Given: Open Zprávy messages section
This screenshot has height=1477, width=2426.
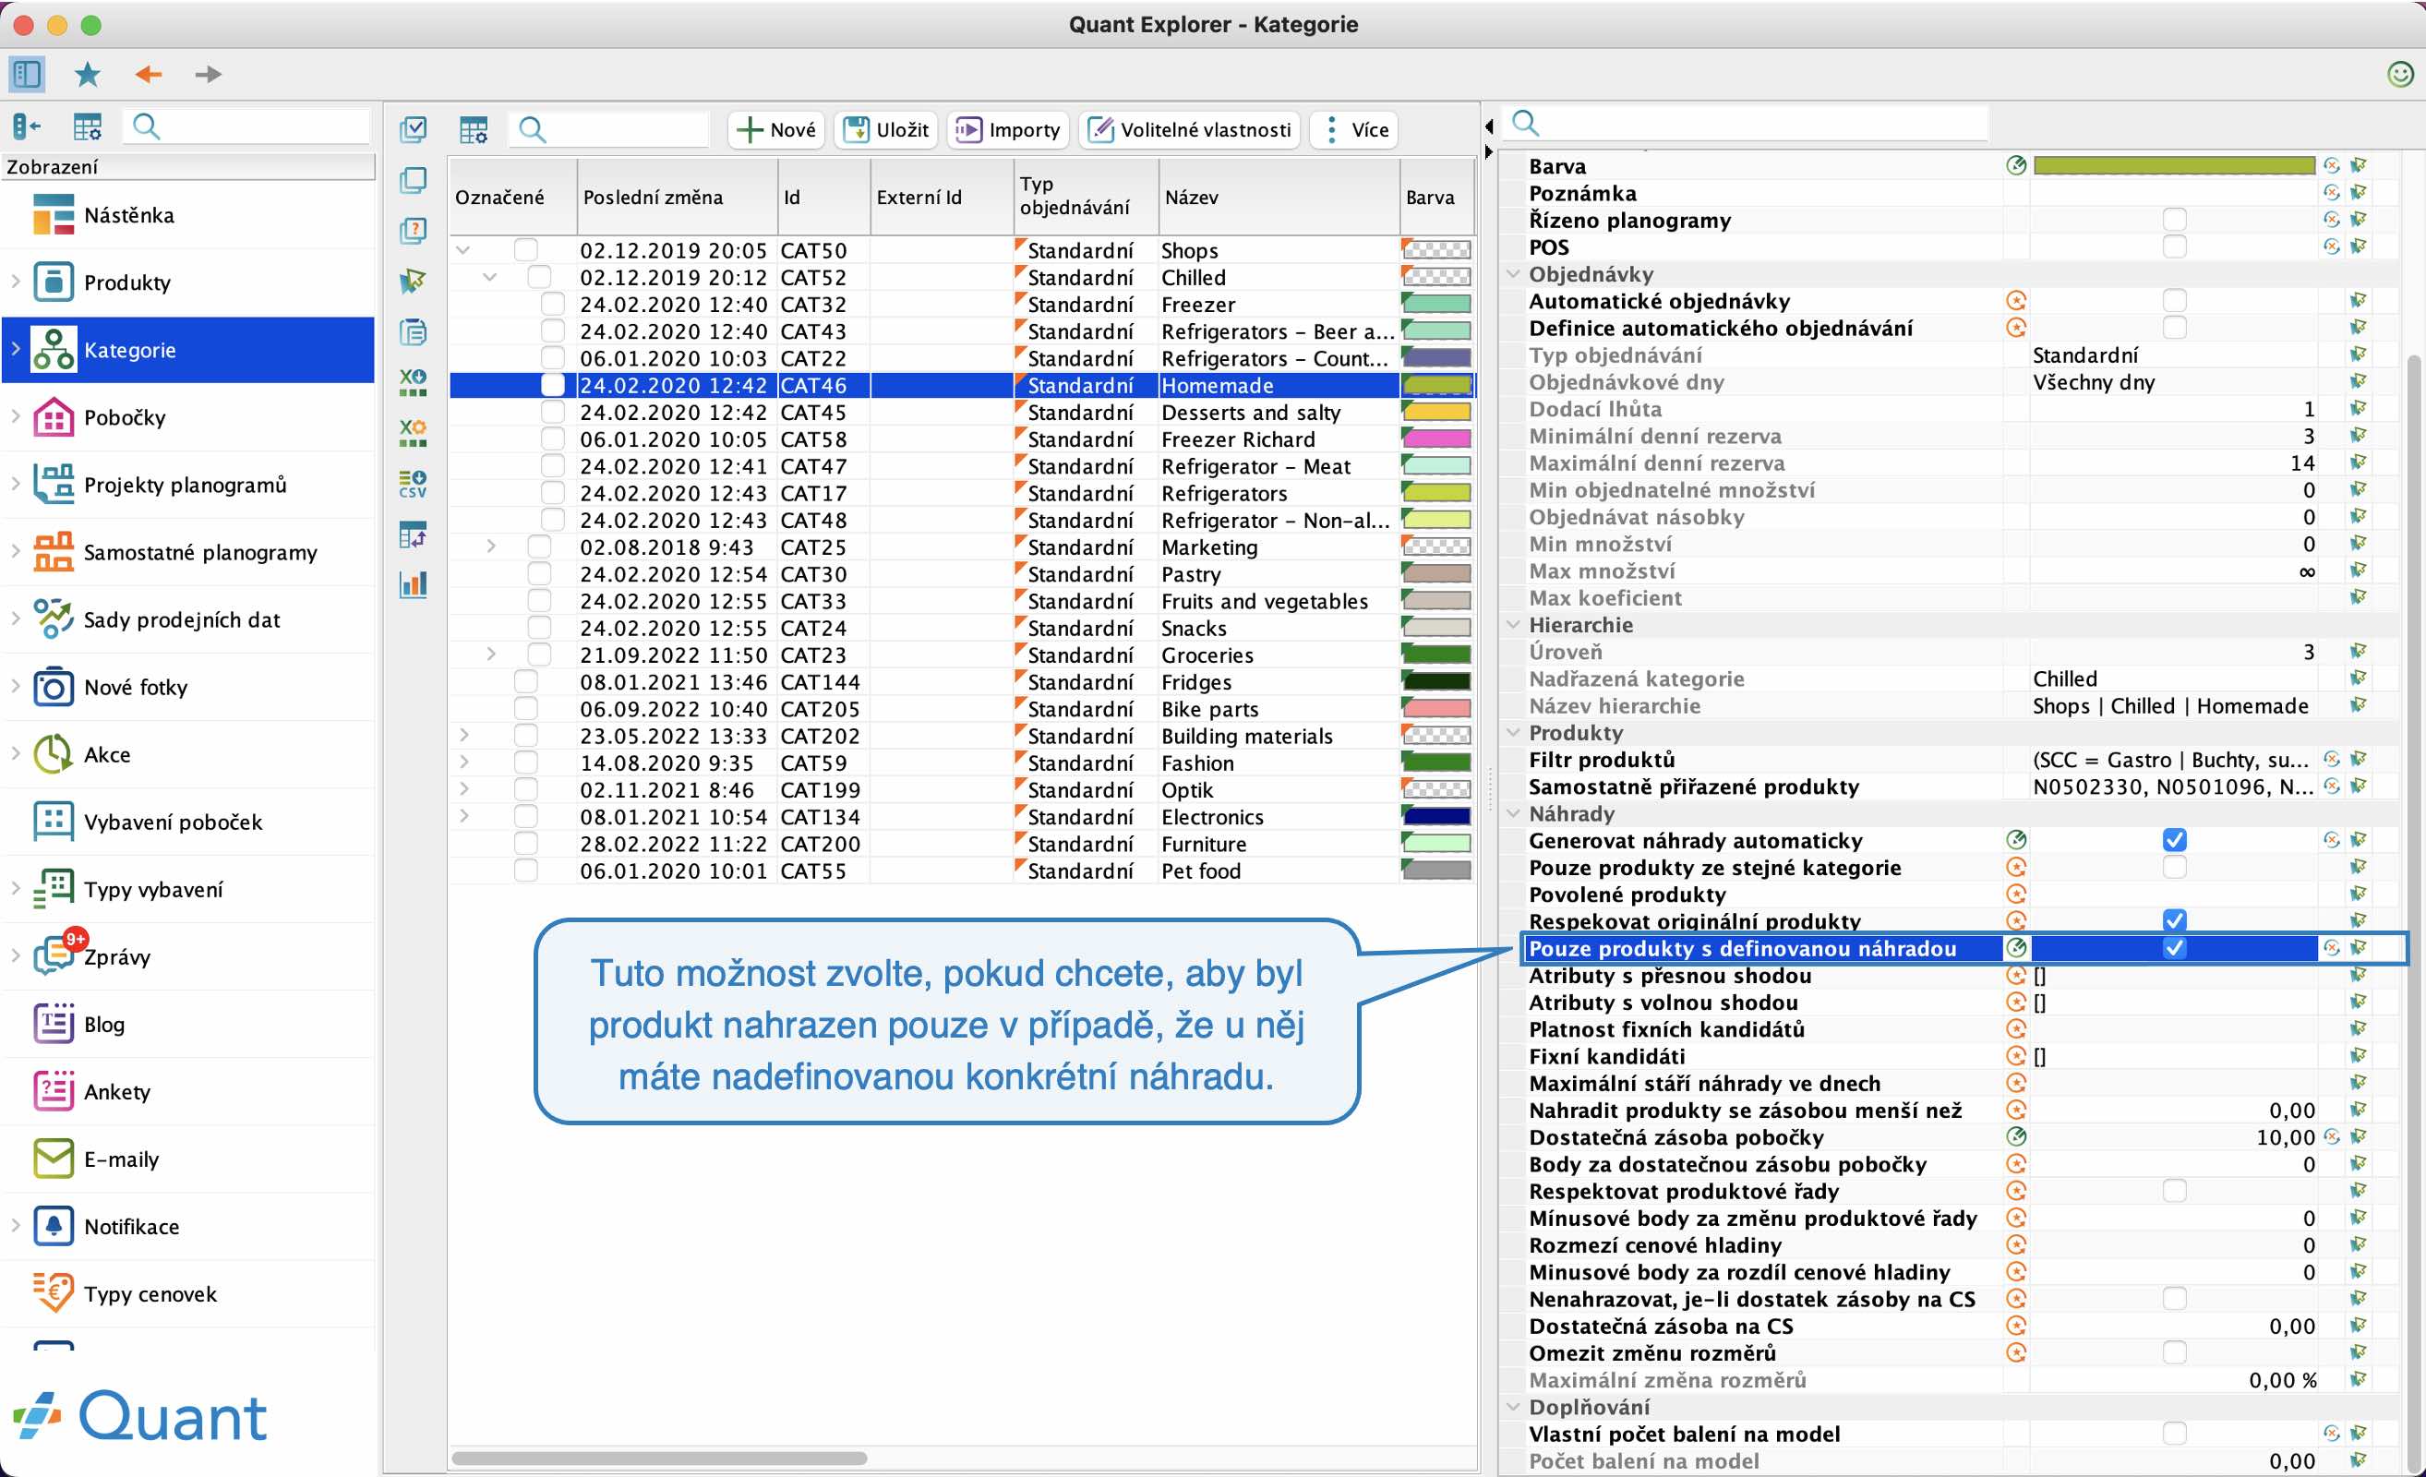Looking at the screenshot, I should point(189,956).
